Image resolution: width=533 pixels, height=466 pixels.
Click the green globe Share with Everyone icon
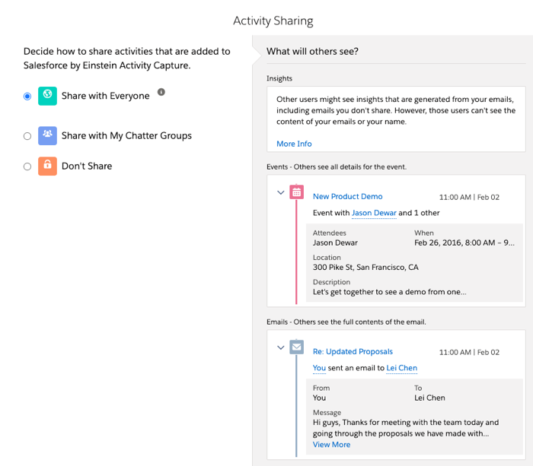pyautogui.click(x=47, y=97)
